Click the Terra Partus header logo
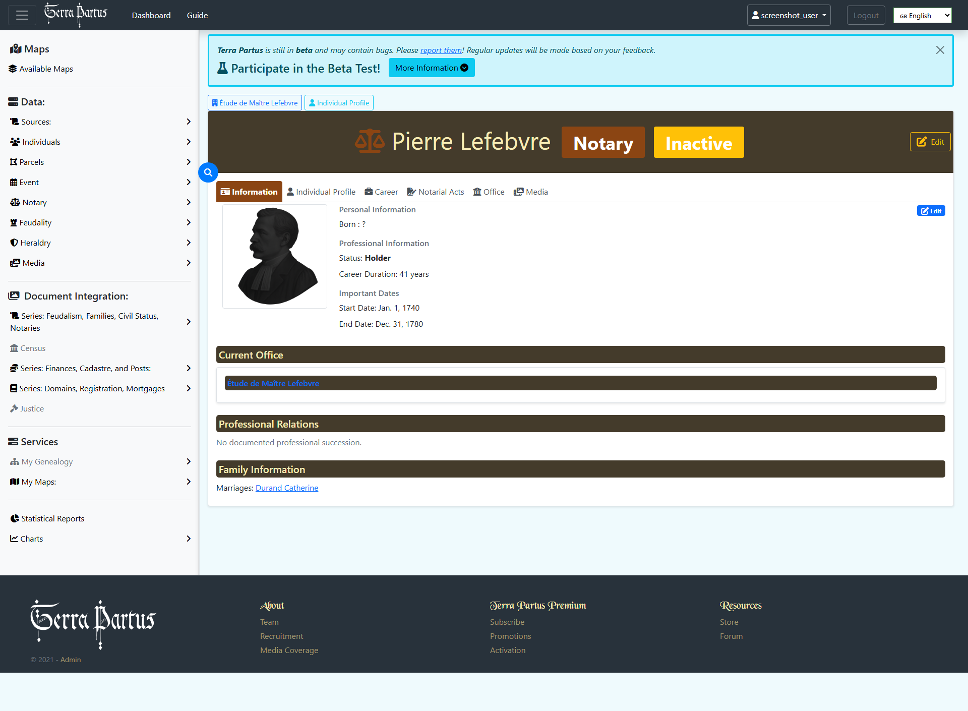 pos(76,14)
